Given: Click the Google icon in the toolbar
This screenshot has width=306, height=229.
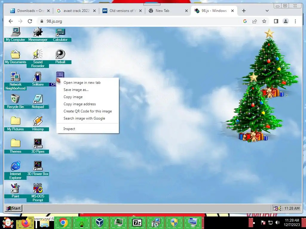Looking at the screenshot, I should [245, 21].
